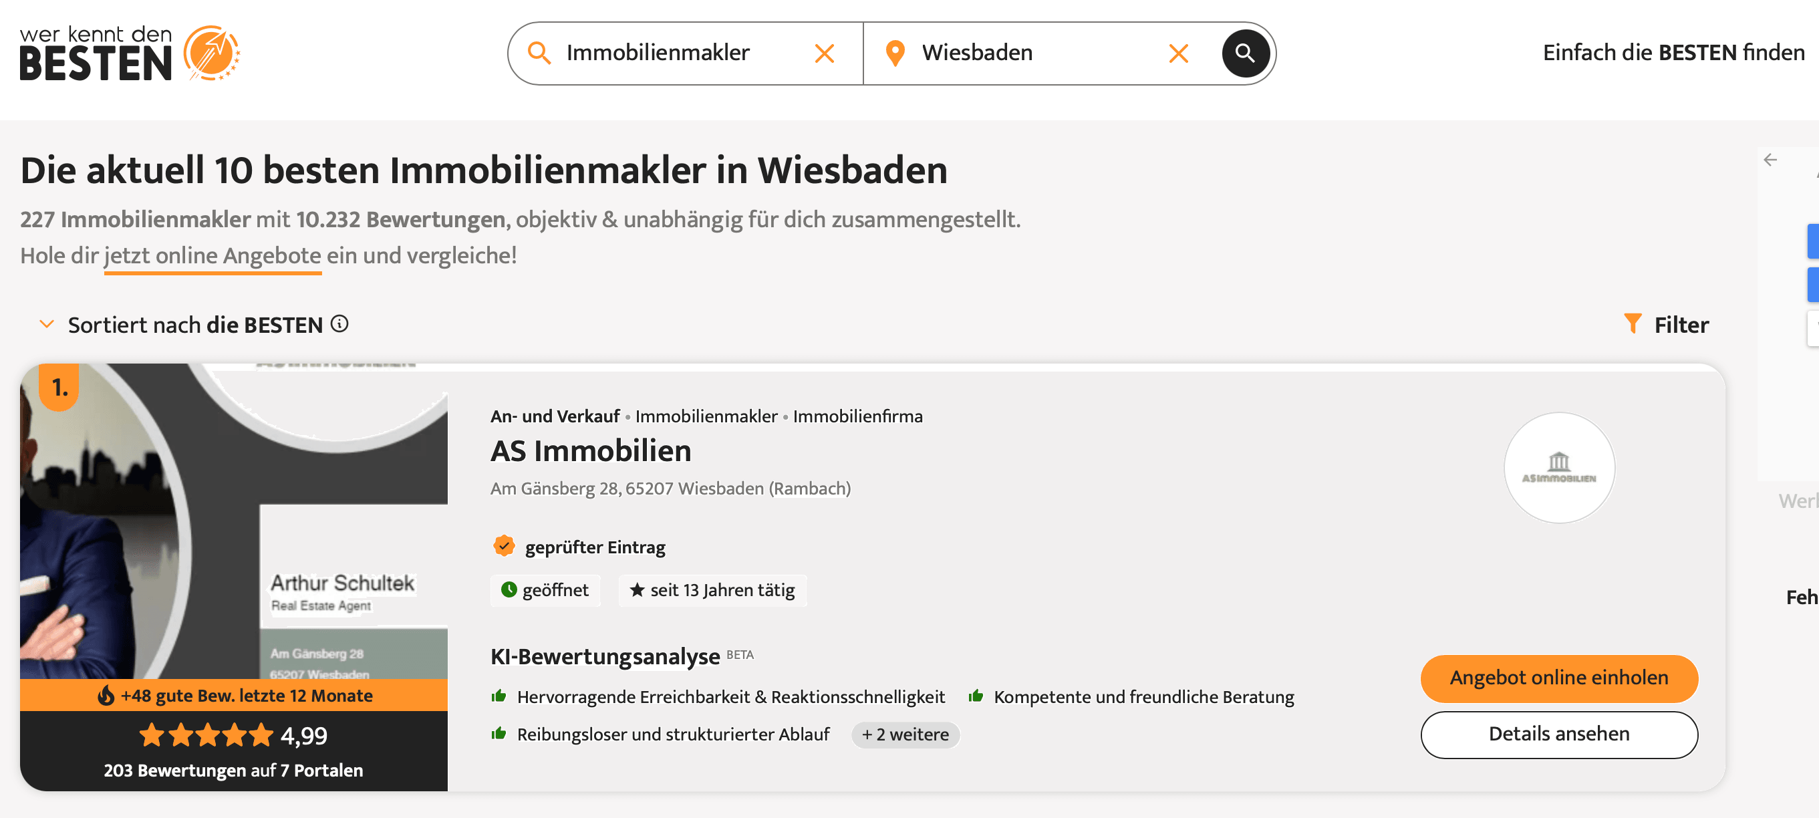
Task: Click the black round search submit icon
Action: (x=1245, y=52)
